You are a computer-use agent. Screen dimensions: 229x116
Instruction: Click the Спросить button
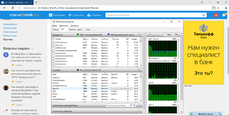coord(76,15)
